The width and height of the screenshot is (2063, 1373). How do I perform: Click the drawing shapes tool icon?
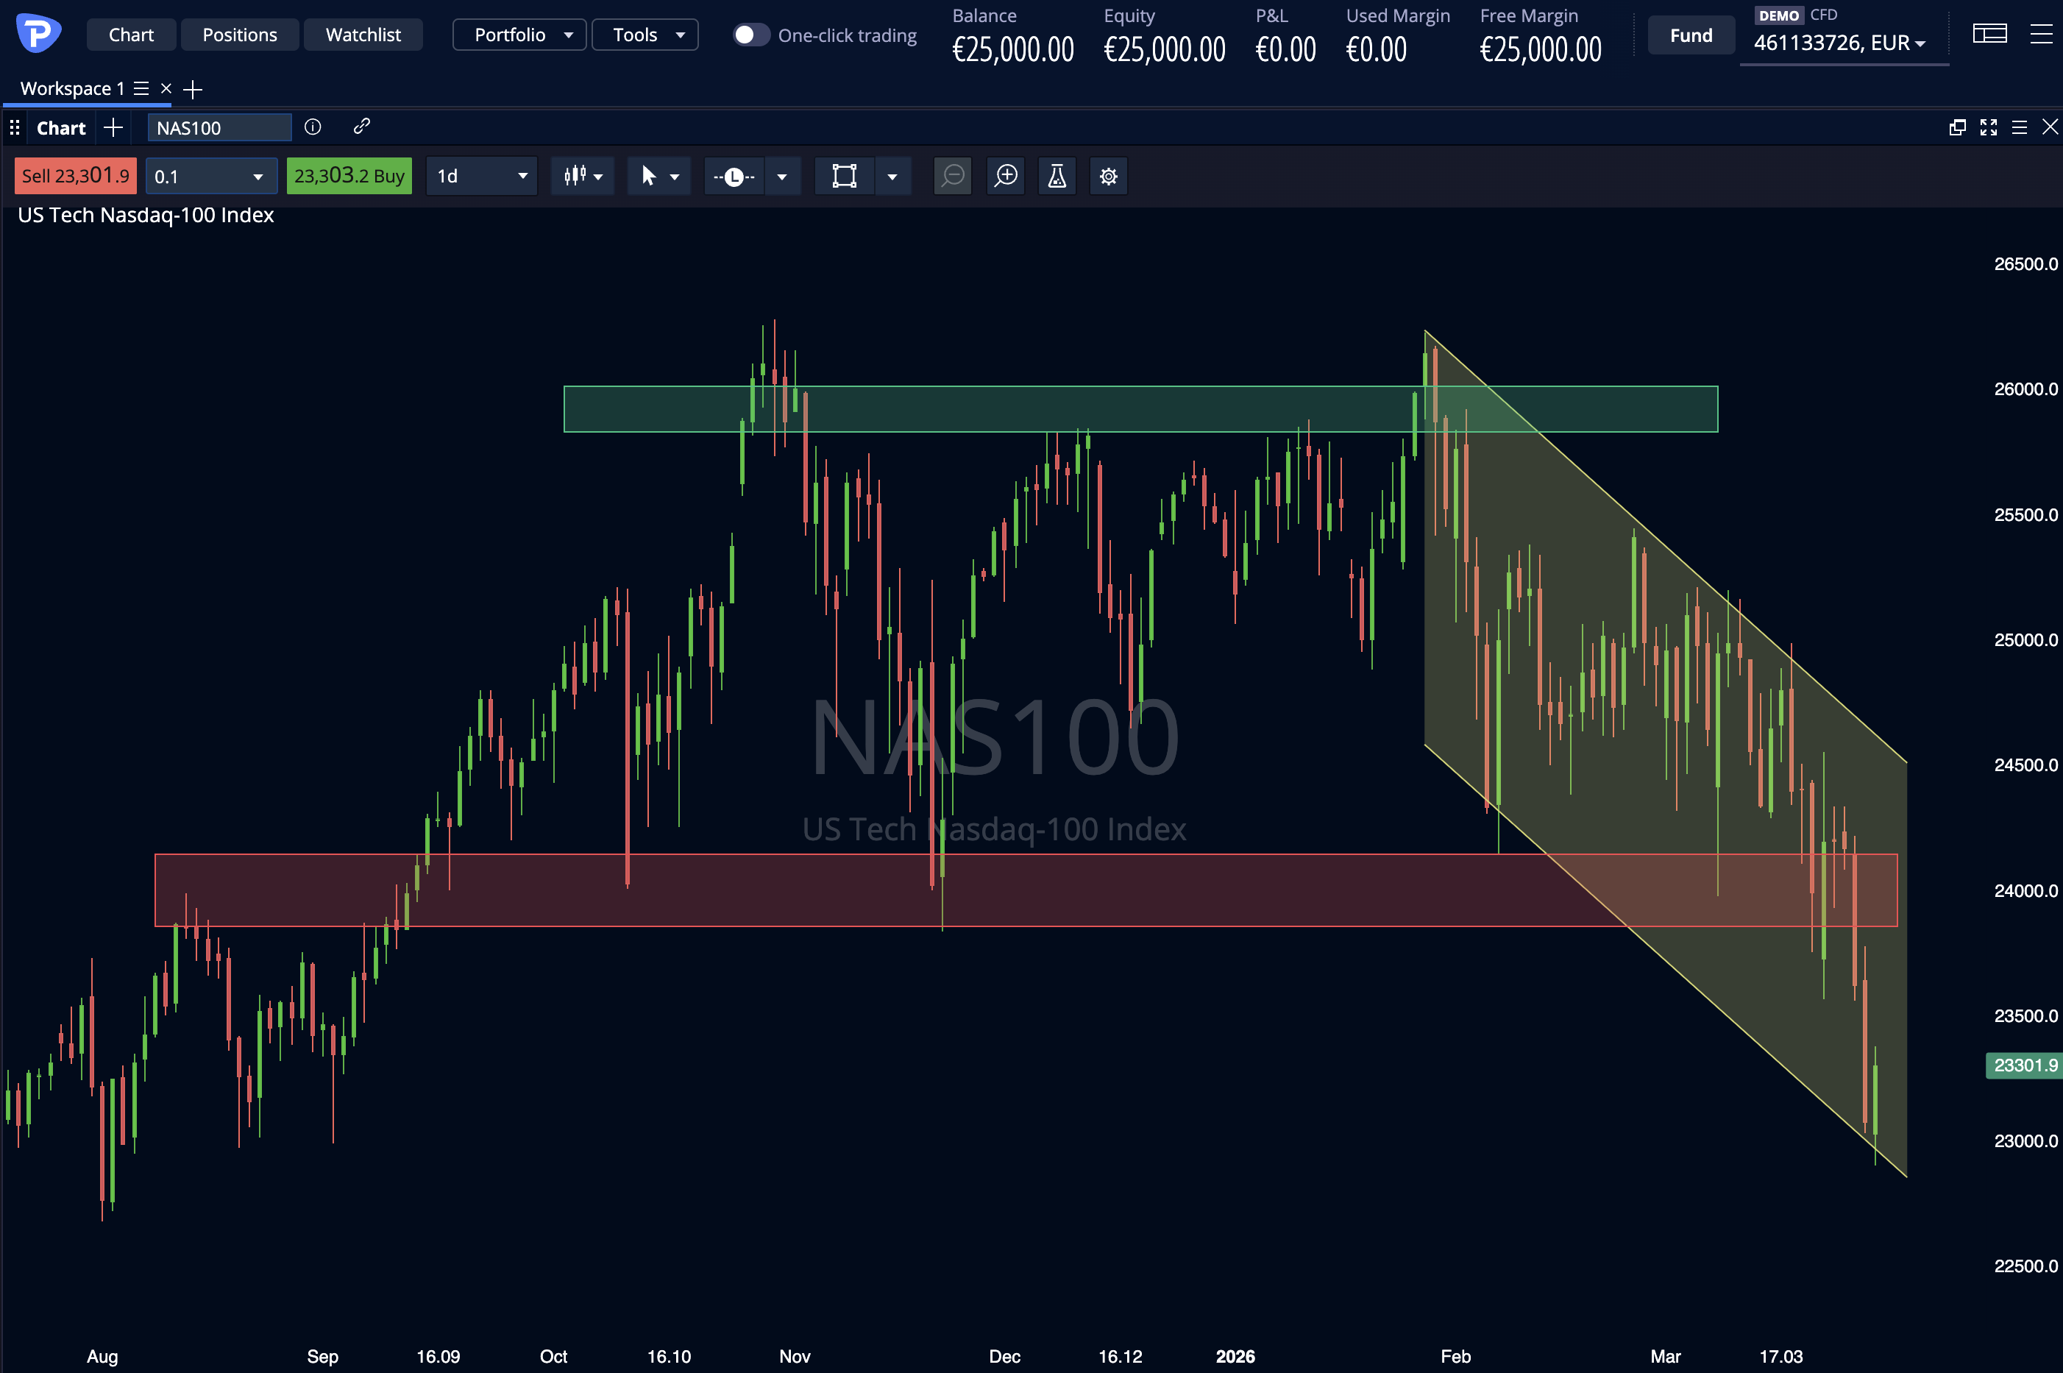tap(843, 175)
